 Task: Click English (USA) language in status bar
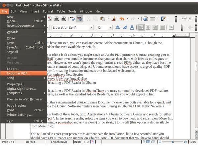click(x=59, y=142)
